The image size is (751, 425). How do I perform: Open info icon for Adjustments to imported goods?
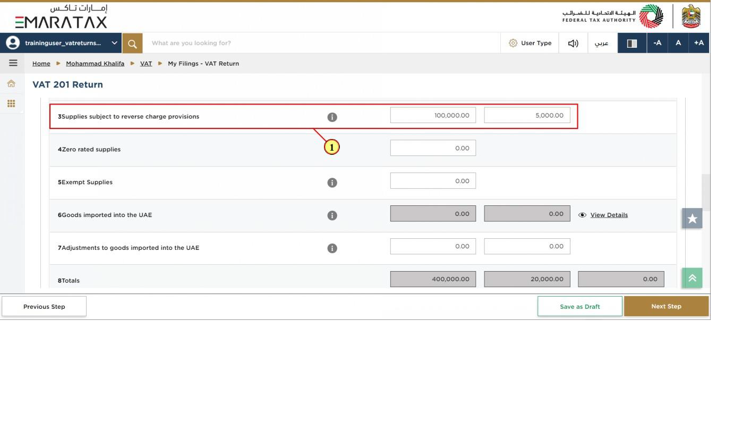[332, 248]
